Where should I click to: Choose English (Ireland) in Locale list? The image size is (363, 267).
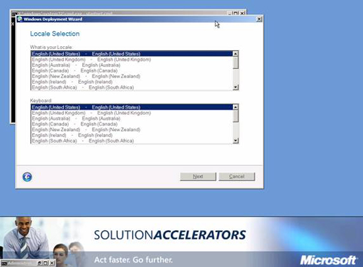click(132, 82)
